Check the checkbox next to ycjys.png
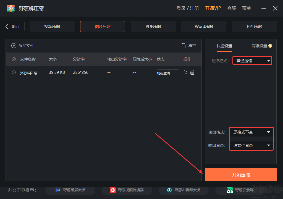The width and height of the screenshot is (283, 199). [14, 72]
